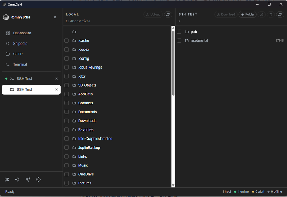The width and height of the screenshot is (287, 197).
Task: Open the .cache folder
Action: tap(83, 41)
